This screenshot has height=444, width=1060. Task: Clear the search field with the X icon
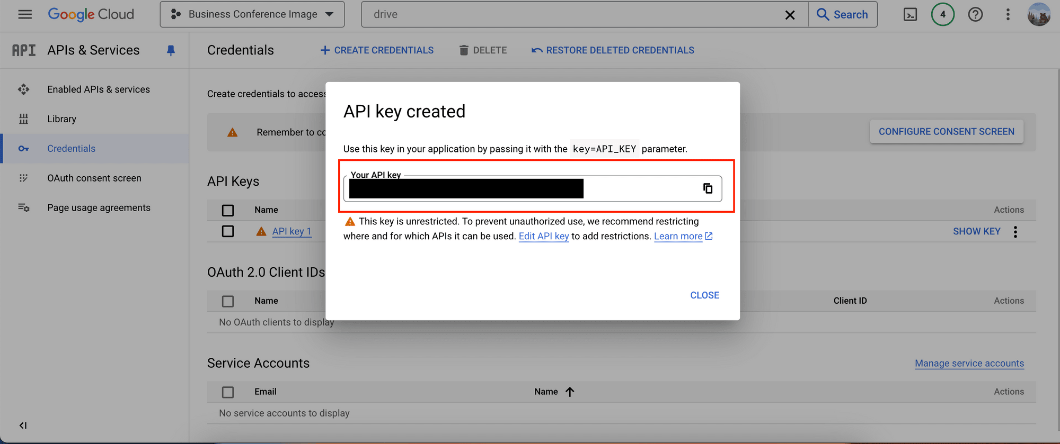(x=790, y=15)
